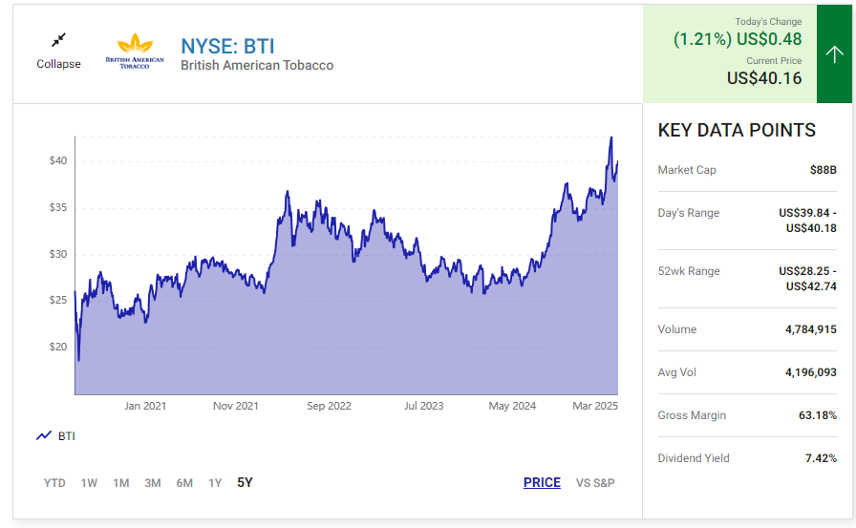The width and height of the screenshot is (856, 528).
Task: Click the chart's lowest dip near 2020
Action: point(78,360)
